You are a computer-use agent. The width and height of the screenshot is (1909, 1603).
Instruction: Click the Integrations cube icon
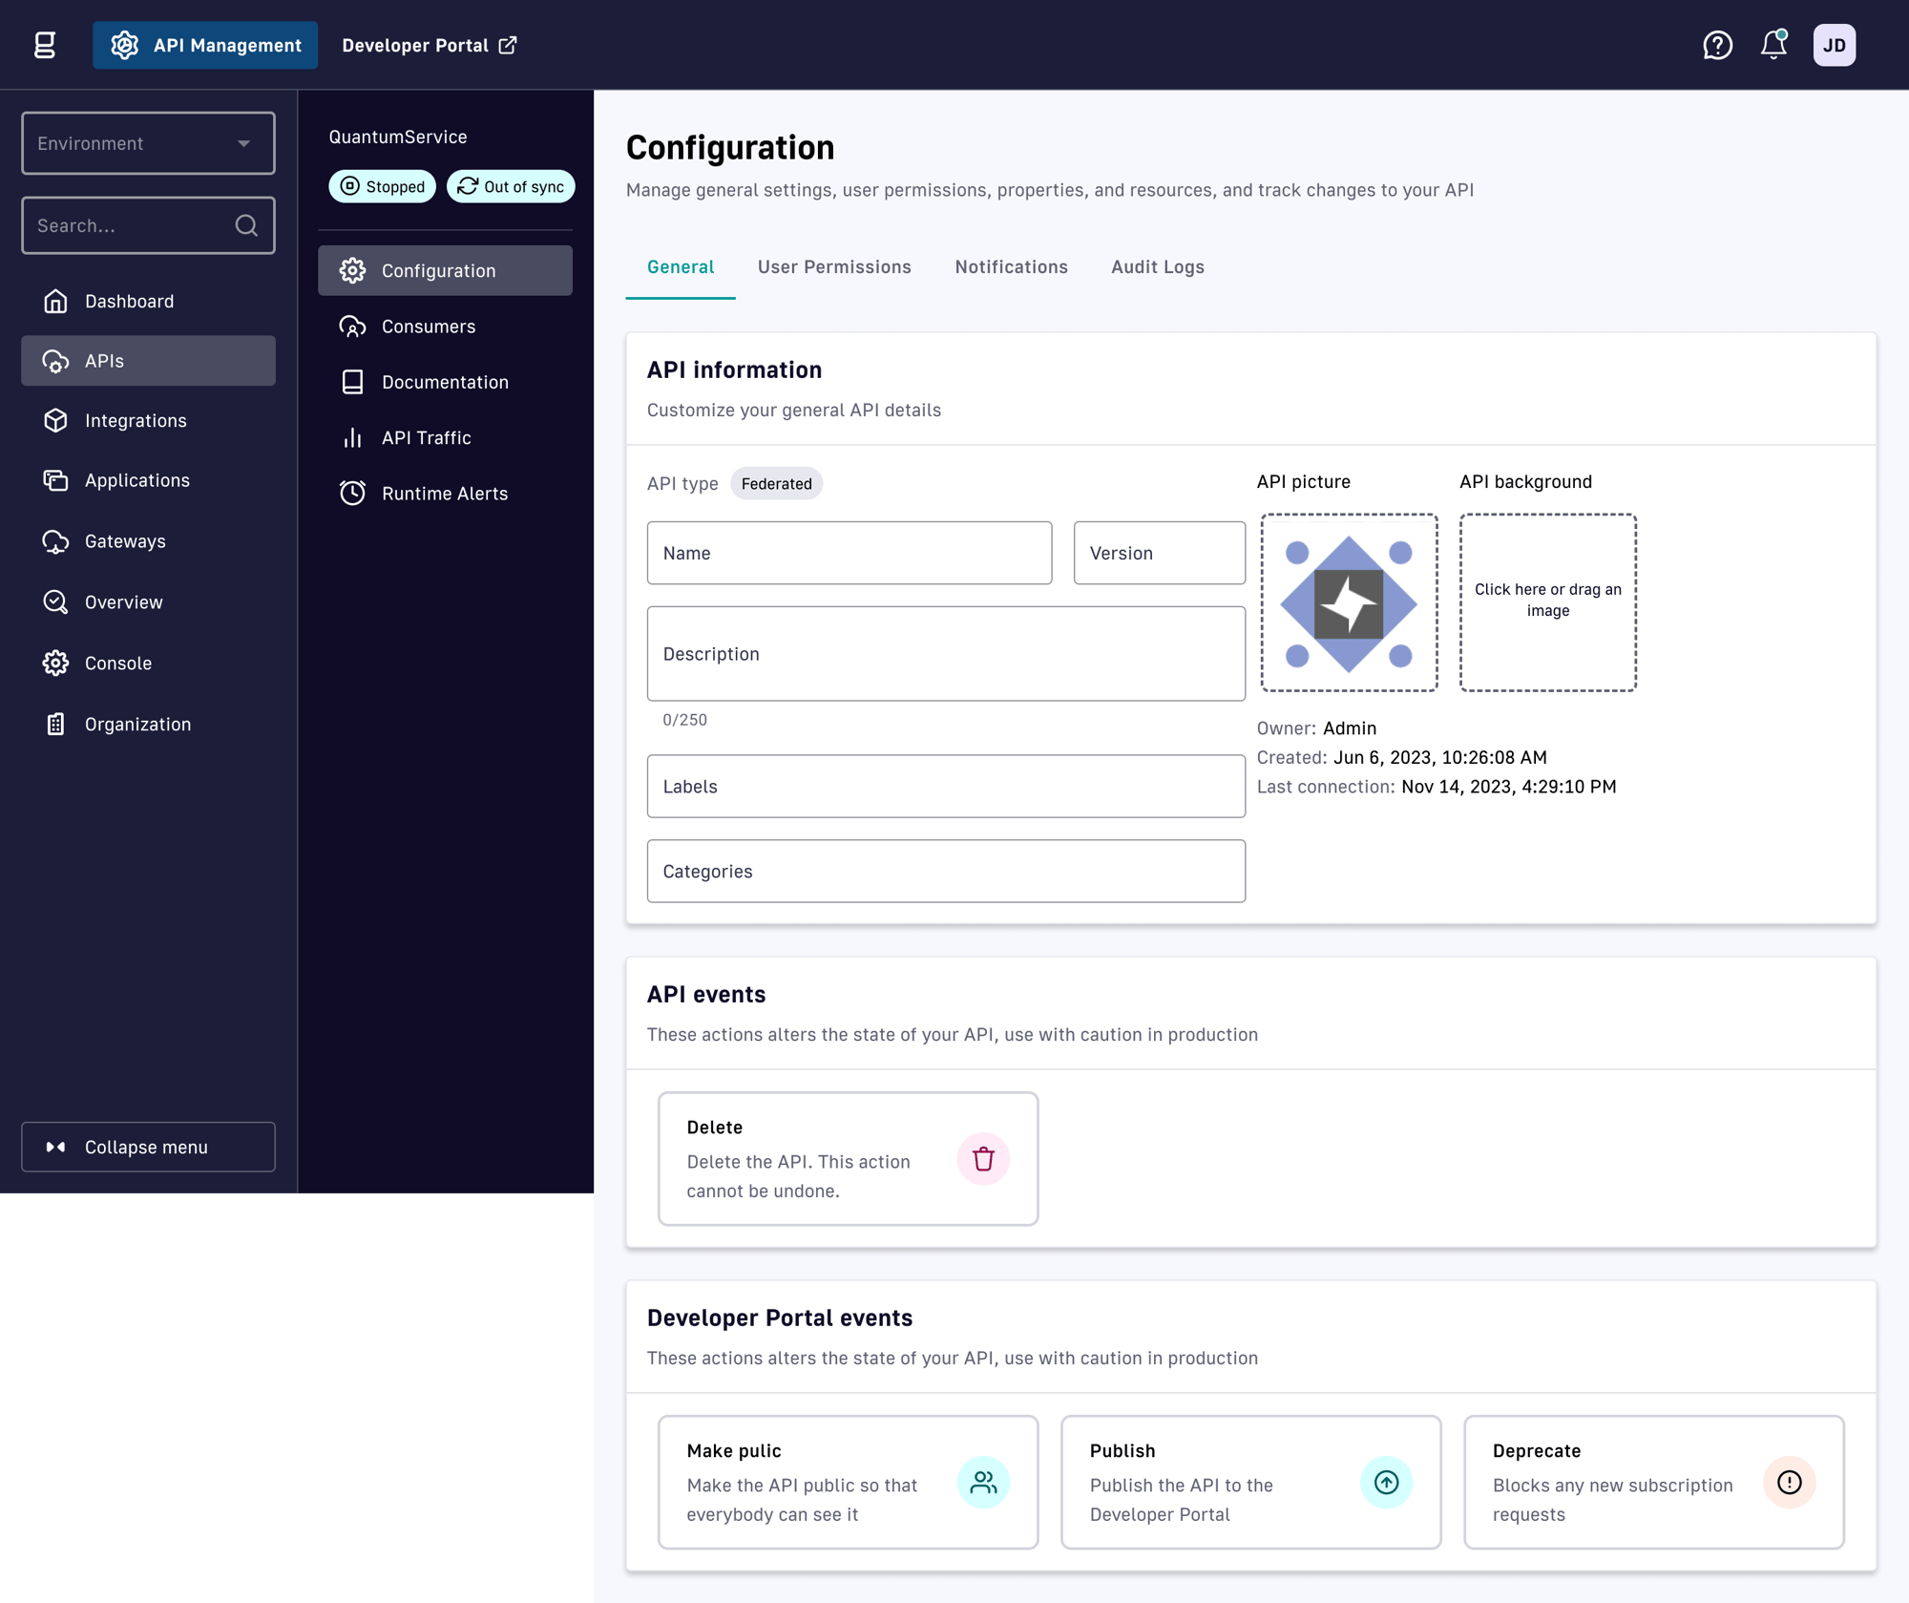55,420
